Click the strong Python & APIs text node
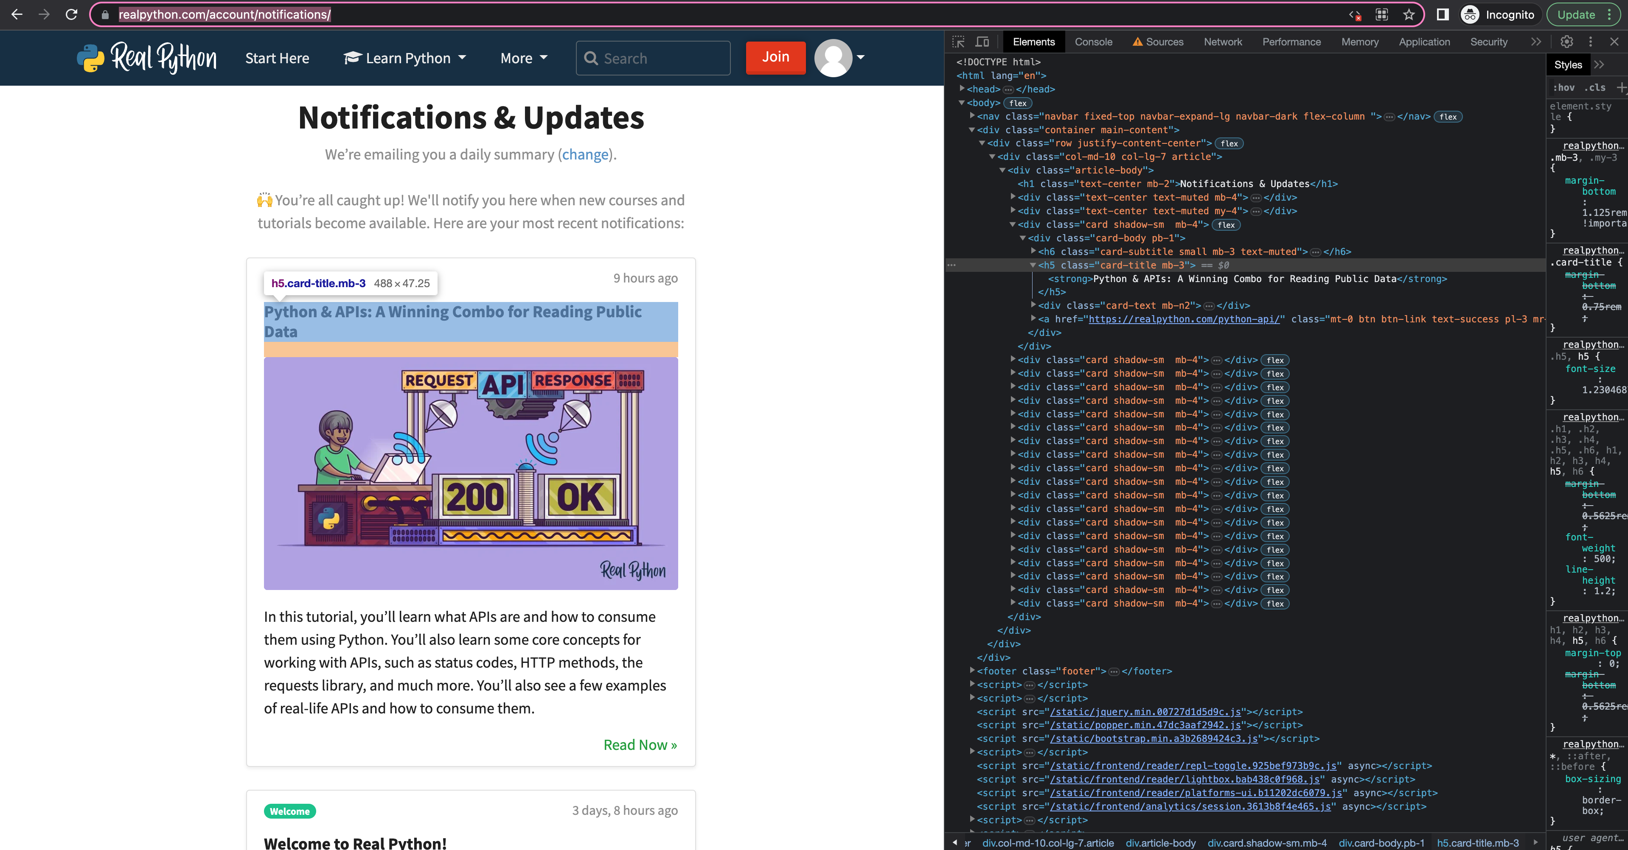1628x850 pixels. coord(1247,279)
